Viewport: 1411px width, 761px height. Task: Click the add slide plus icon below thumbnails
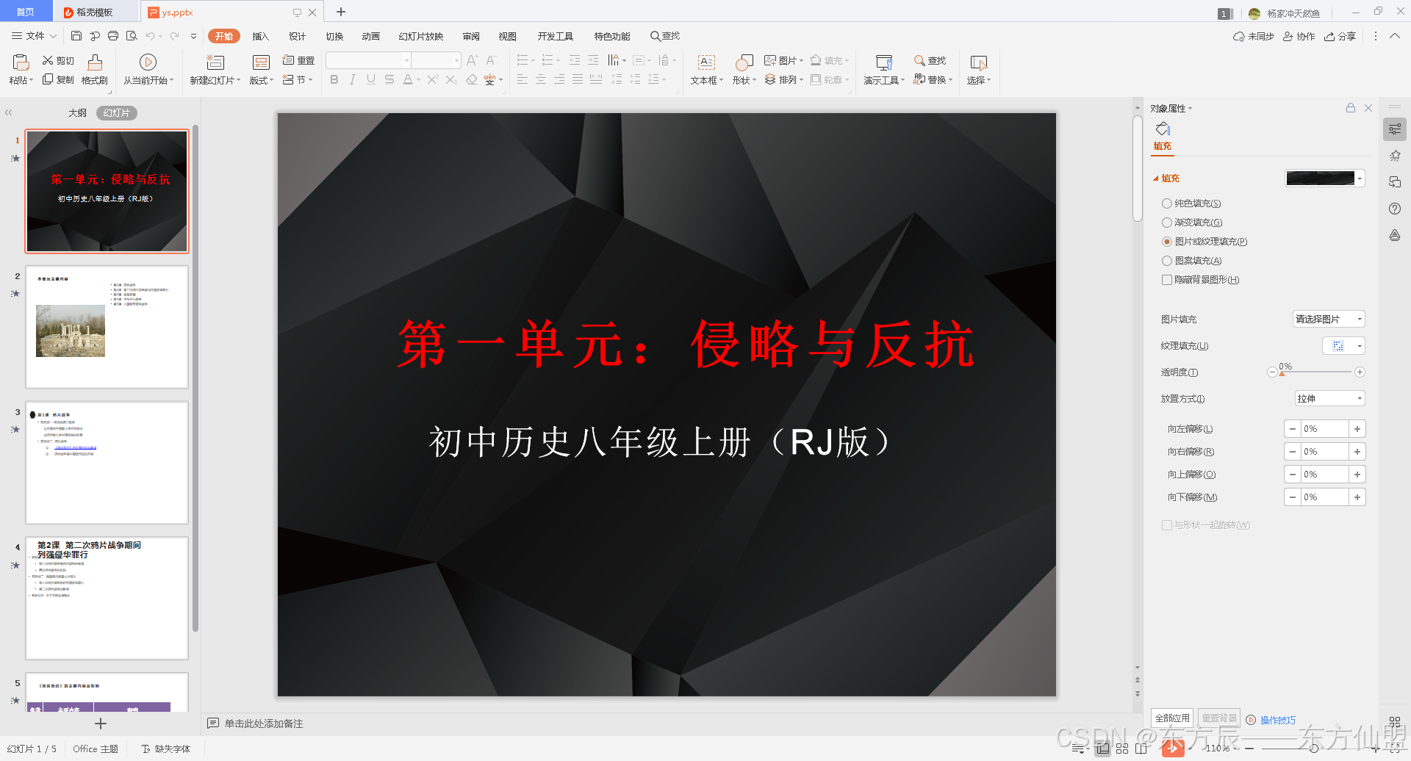101,724
